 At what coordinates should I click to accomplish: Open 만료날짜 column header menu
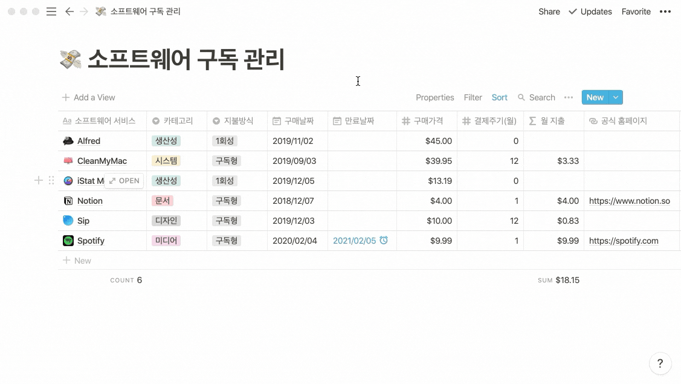click(362, 121)
